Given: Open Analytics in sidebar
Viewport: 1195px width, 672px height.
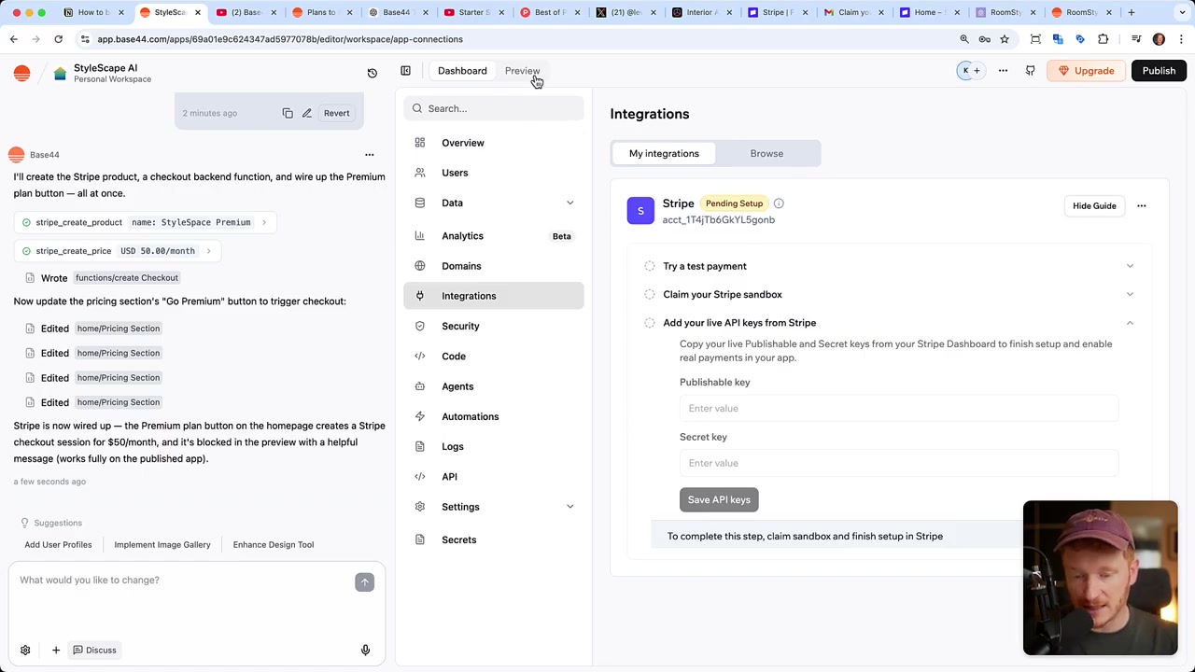Looking at the screenshot, I should tap(494, 236).
